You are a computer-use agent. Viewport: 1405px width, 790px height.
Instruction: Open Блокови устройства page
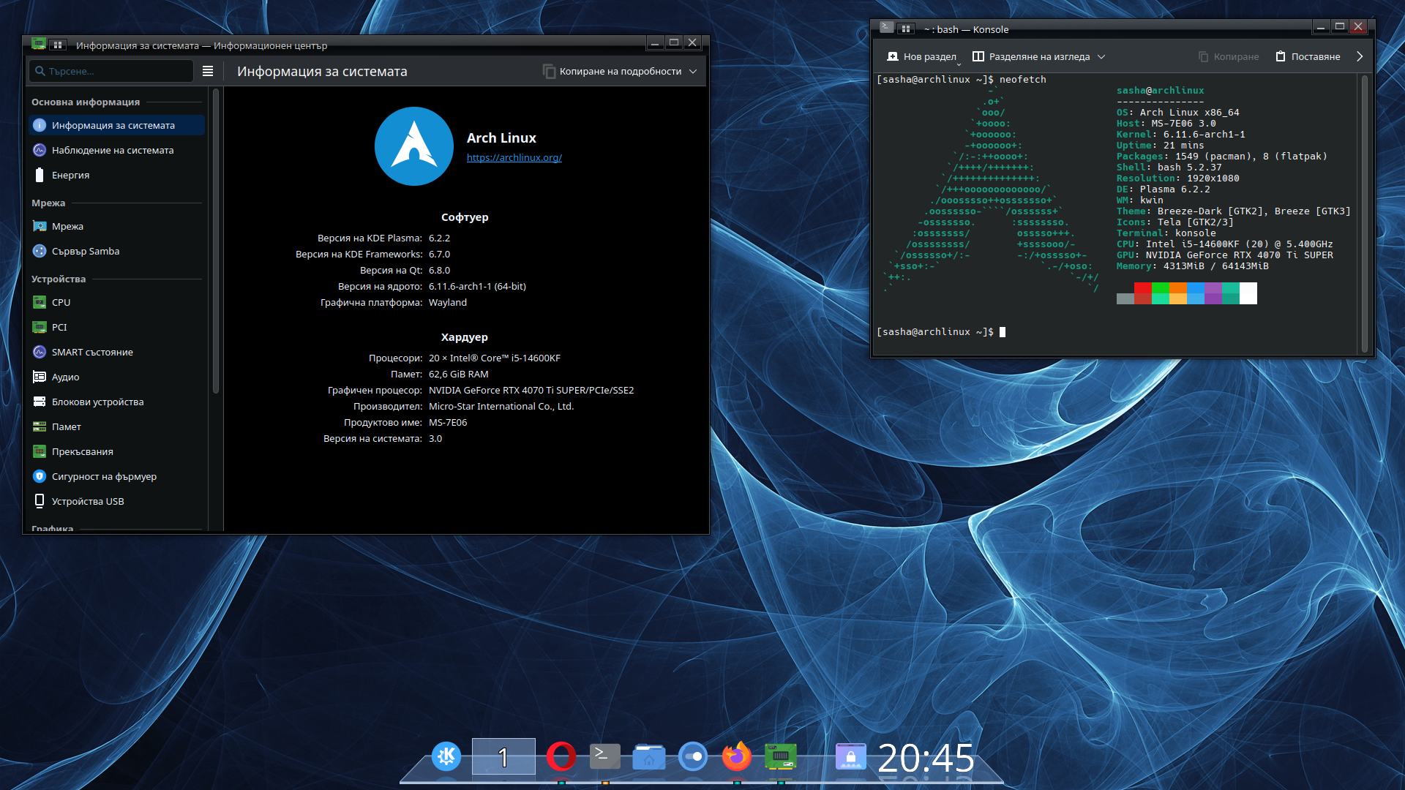pyautogui.click(x=117, y=402)
